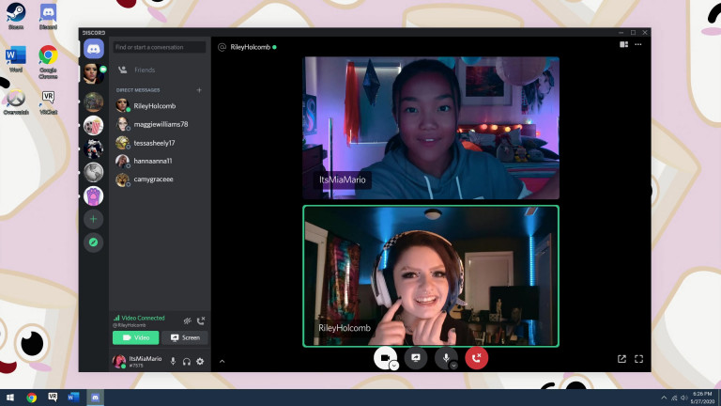Open User Settings gear icon
Screen dimensions: 721x406
(x=200, y=361)
